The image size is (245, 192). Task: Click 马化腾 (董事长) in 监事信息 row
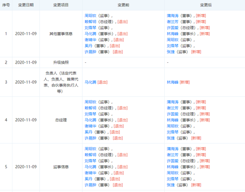[x=90, y=167]
